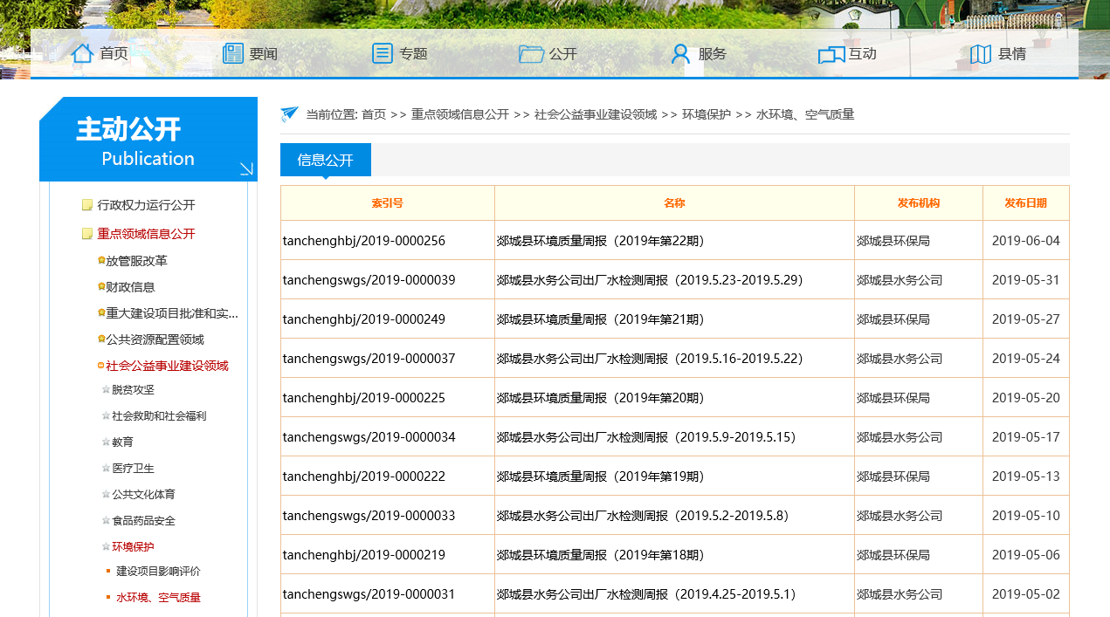Click 社会公益事业建设领域 in the breadcrumb

coord(596,114)
